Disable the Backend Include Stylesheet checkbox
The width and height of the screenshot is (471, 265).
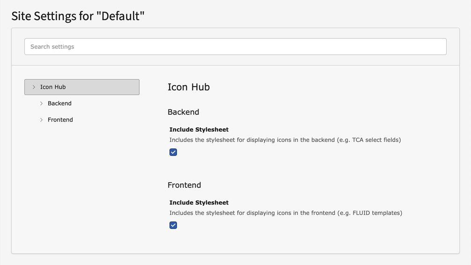tap(173, 152)
